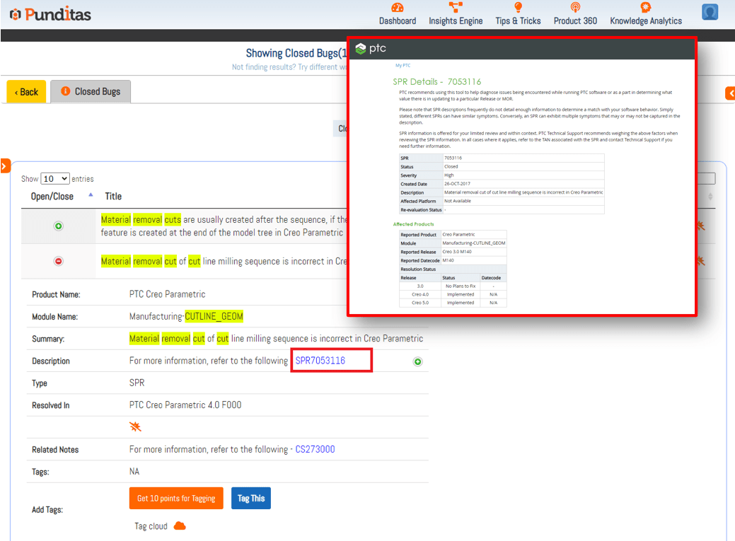The height and width of the screenshot is (541, 735).
Task: Collapse the second bug row with red minus
Action: pos(59,261)
